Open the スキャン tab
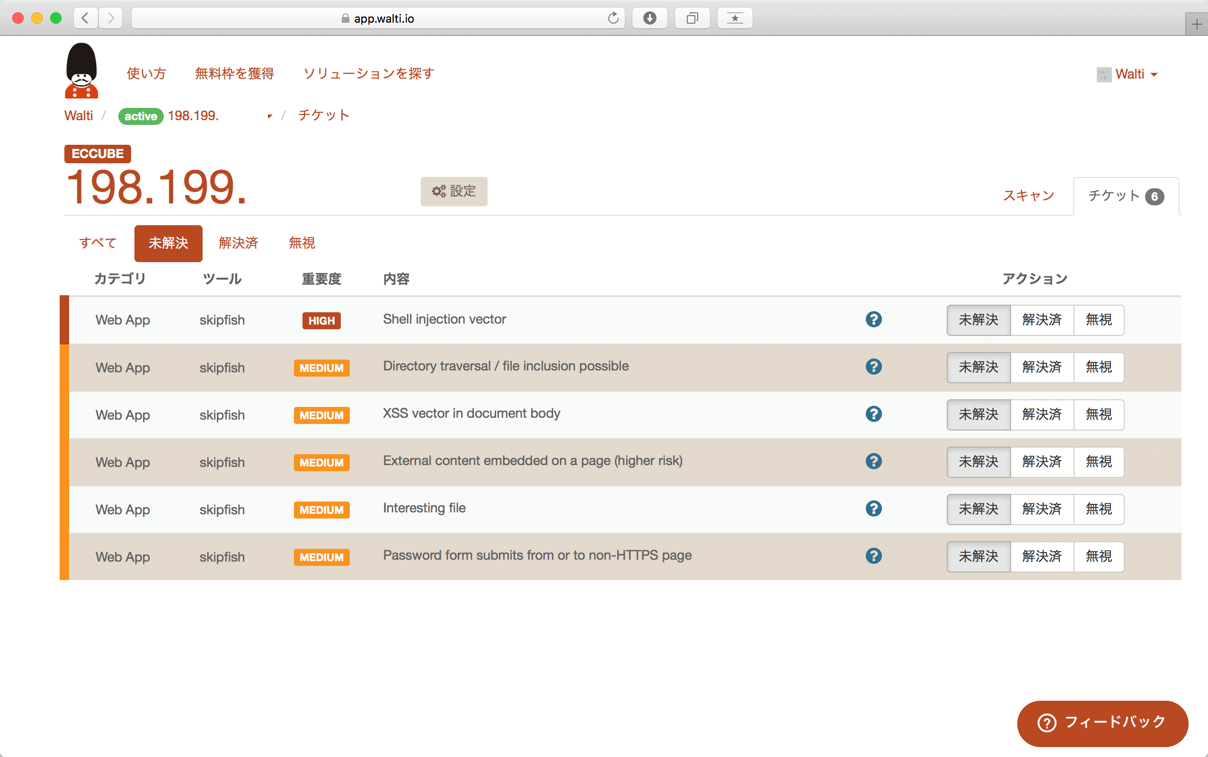Screen dimensions: 1208x757 point(1029,196)
